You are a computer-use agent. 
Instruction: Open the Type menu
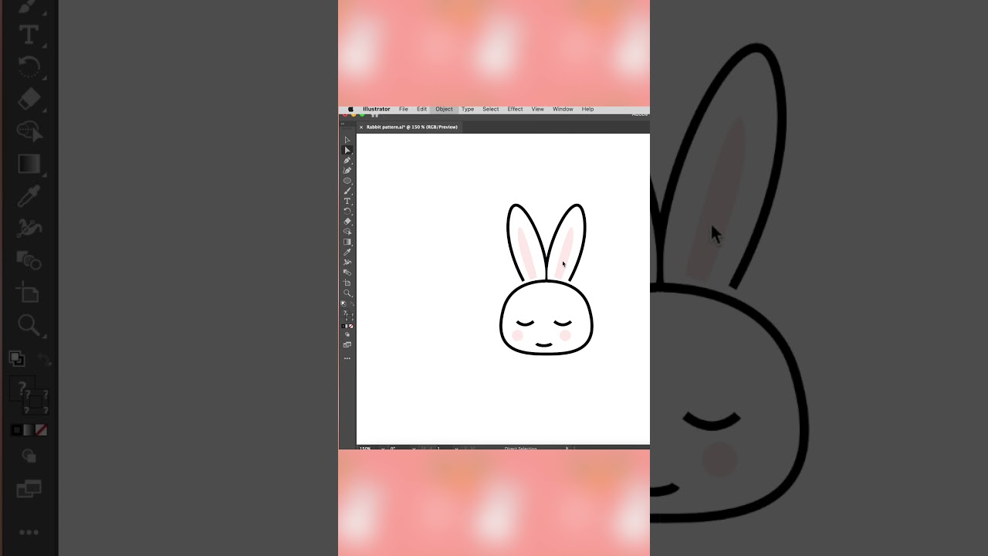[x=468, y=109]
